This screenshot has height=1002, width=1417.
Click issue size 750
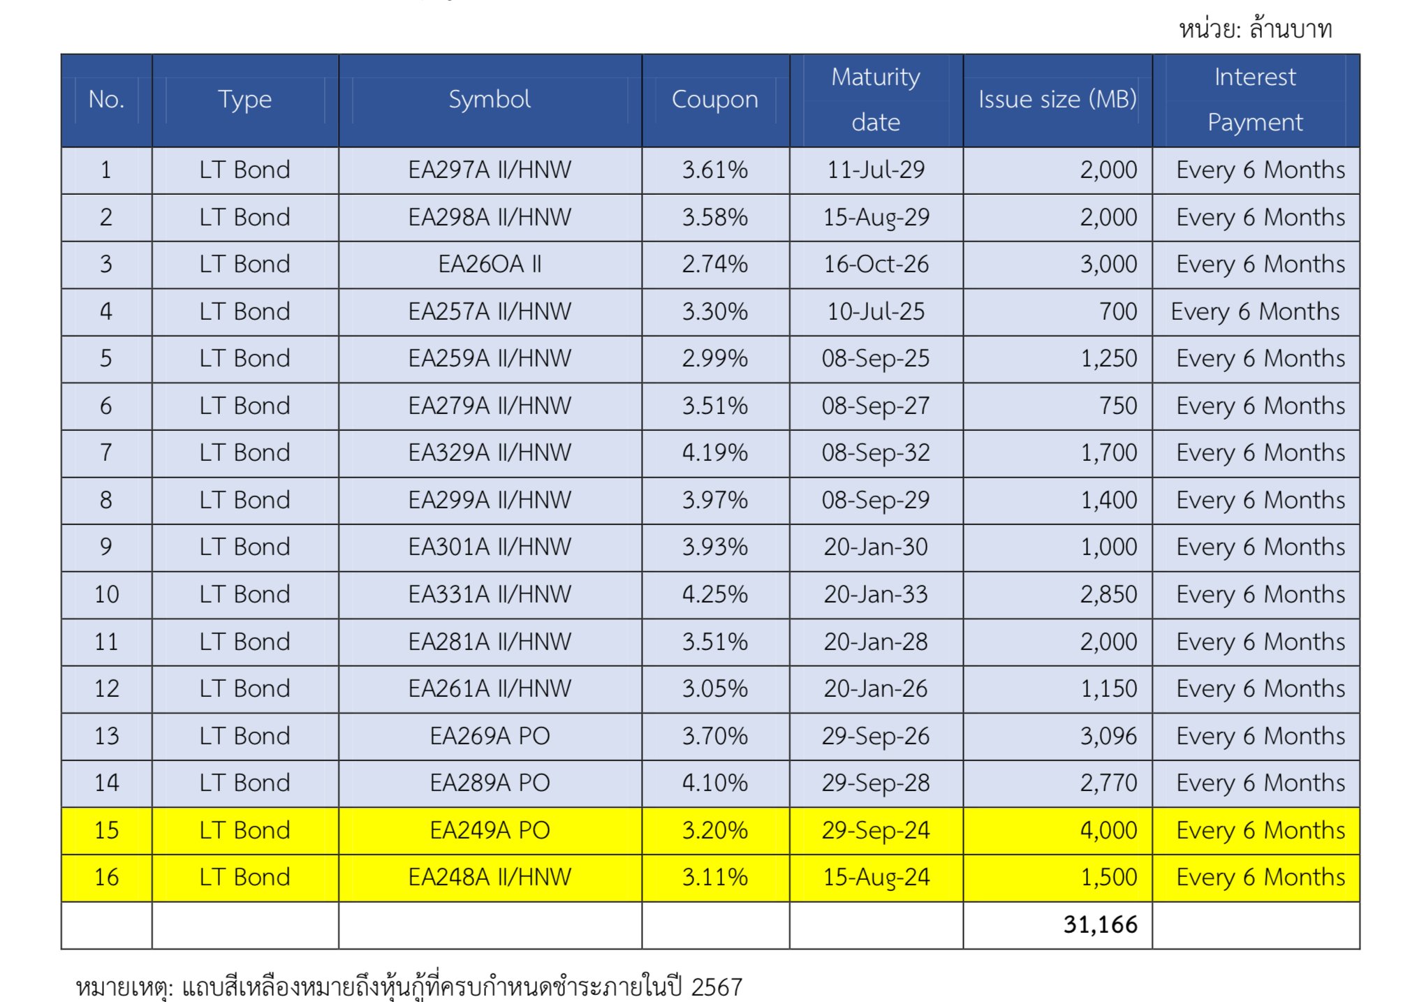click(1118, 406)
